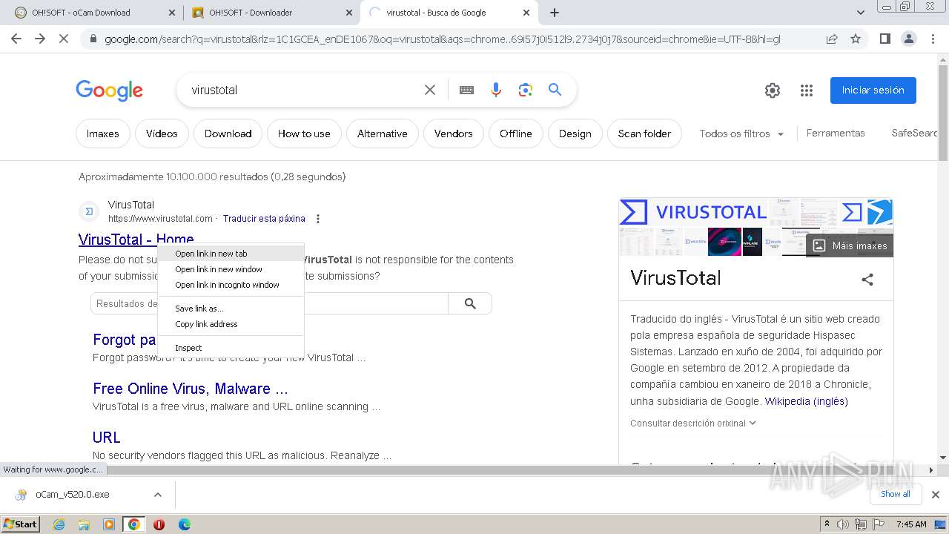Click Traducir esta páxina link

(x=264, y=219)
